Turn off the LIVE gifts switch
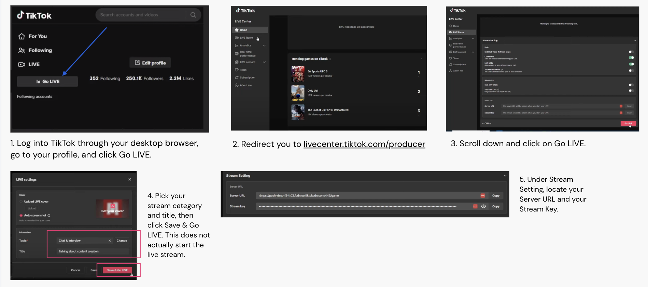 click(x=631, y=64)
